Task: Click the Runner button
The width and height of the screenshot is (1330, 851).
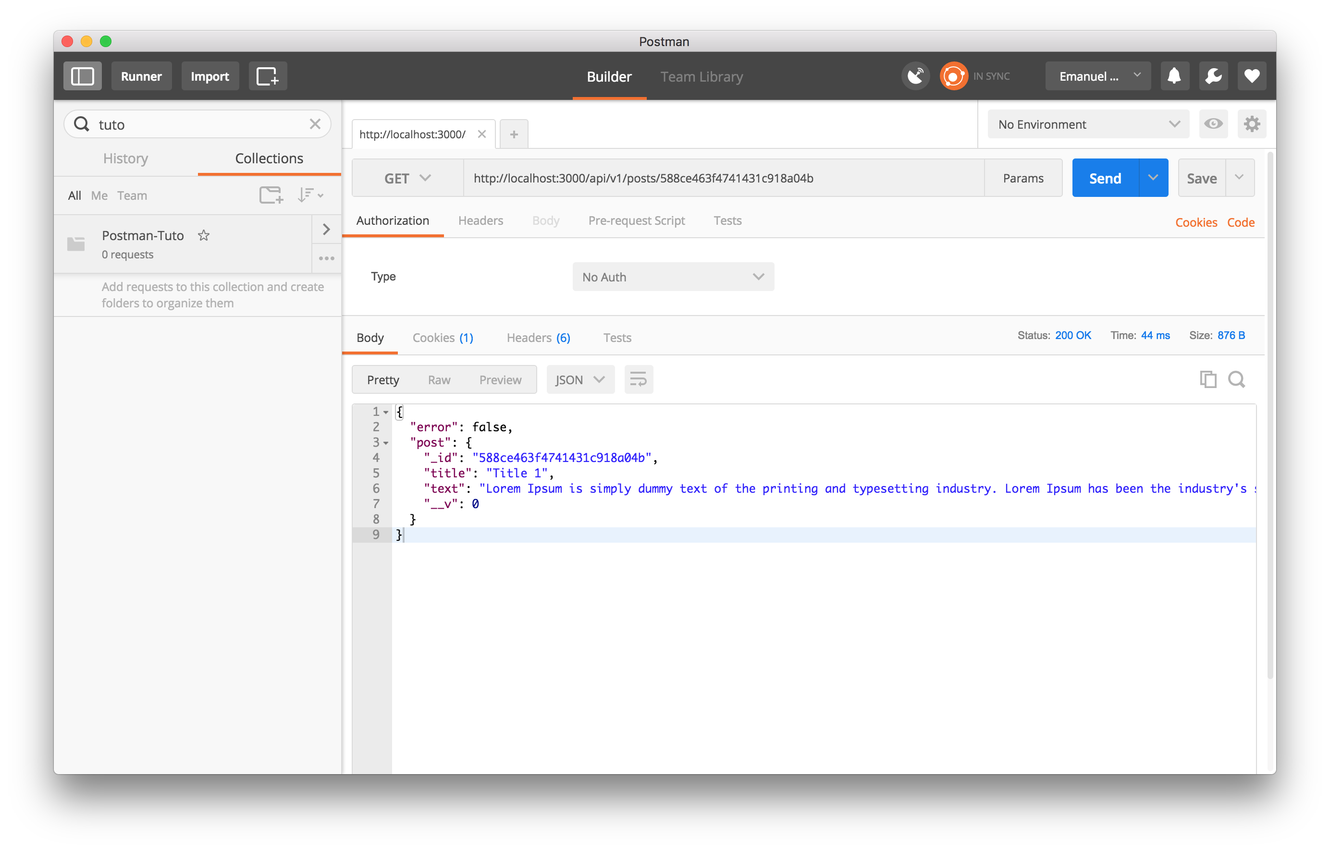Action: [141, 76]
